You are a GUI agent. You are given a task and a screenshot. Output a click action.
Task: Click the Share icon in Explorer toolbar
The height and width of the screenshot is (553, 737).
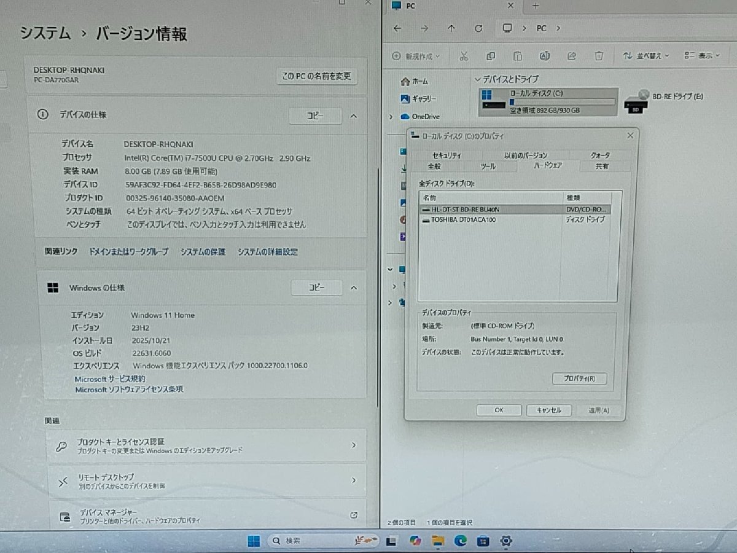coord(571,56)
